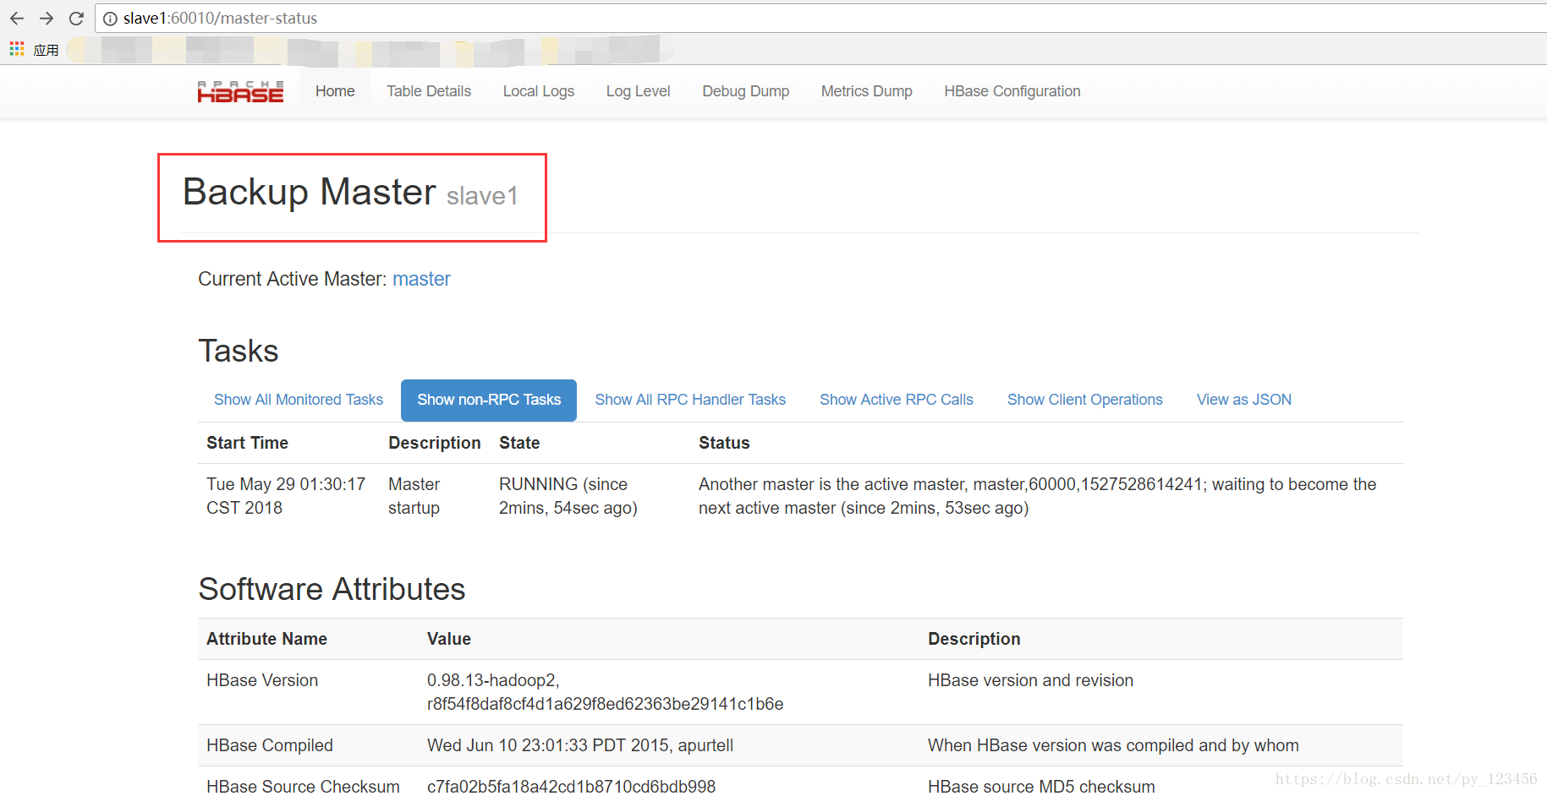Click the Software Attributes heading
This screenshot has width=1547, height=796.
pyautogui.click(x=332, y=589)
